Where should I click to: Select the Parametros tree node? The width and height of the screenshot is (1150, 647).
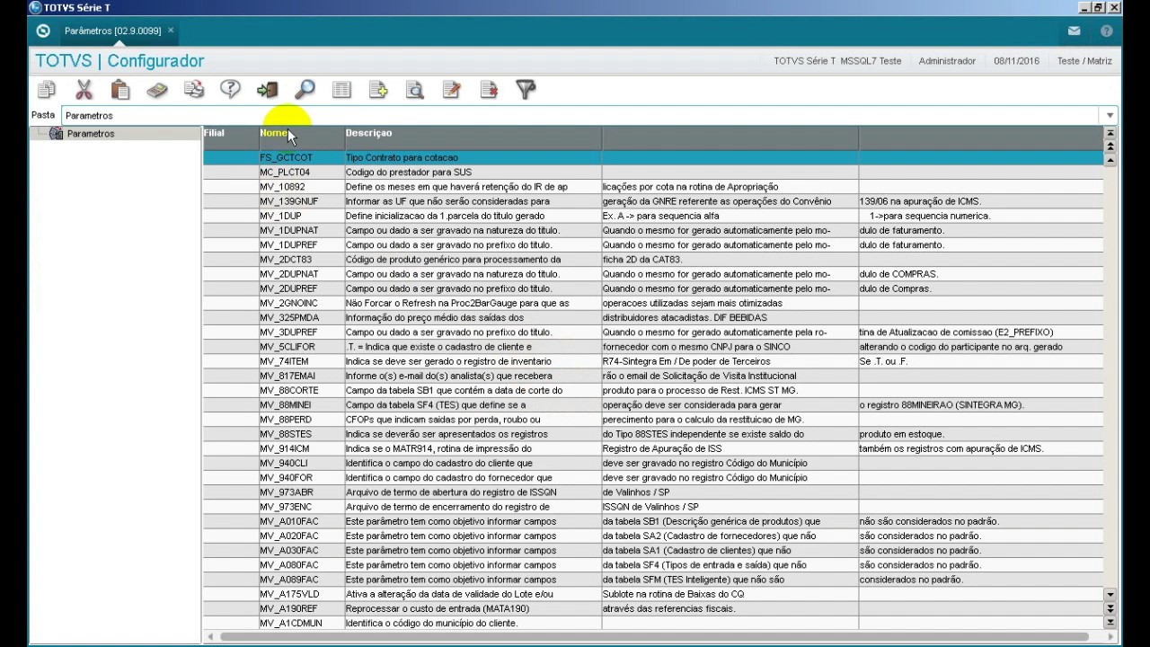point(90,134)
